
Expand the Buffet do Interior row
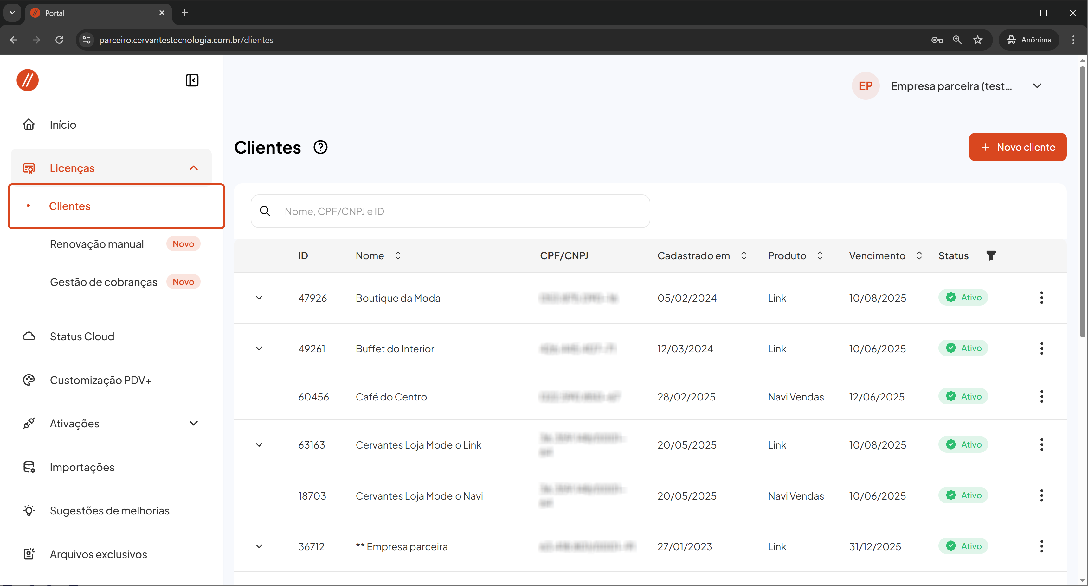259,349
